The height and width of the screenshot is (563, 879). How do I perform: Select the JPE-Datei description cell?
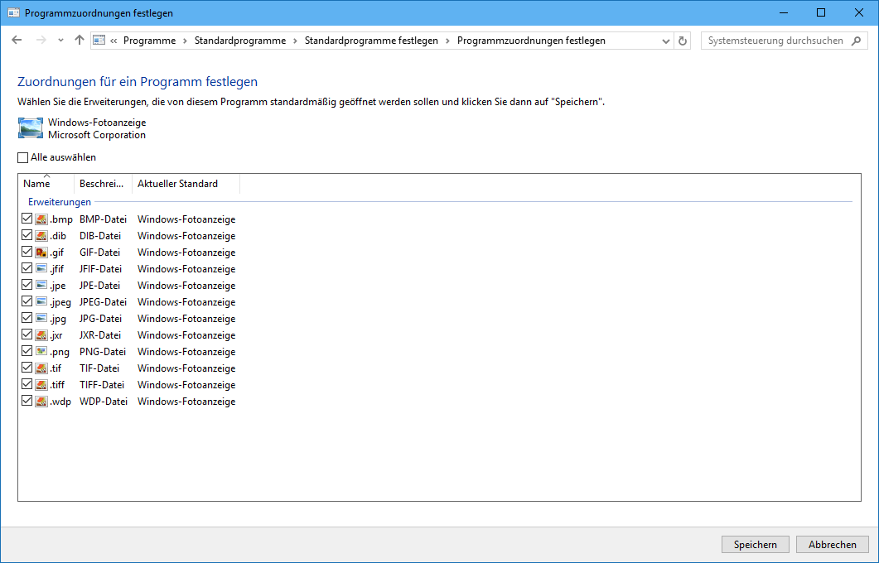click(x=100, y=285)
